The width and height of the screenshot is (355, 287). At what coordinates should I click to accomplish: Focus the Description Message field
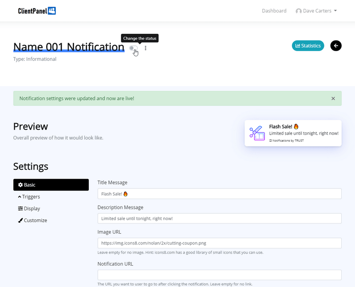[x=219, y=219]
